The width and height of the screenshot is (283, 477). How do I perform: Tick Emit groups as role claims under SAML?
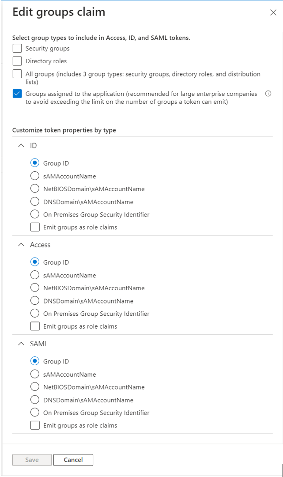click(x=35, y=425)
